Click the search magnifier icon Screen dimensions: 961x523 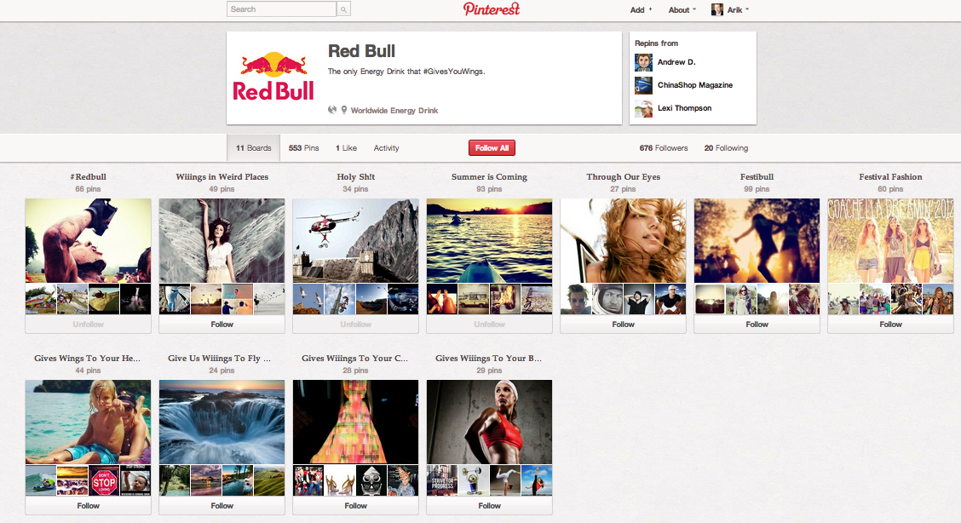coord(344,9)
